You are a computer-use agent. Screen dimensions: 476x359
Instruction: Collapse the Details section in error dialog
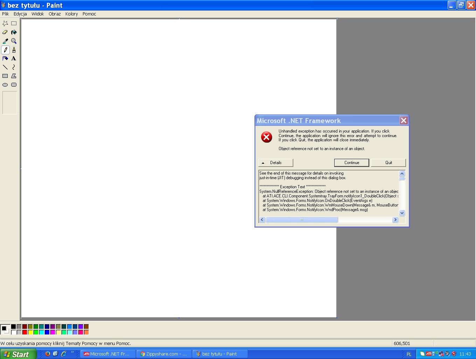click(x=275, y=163)
